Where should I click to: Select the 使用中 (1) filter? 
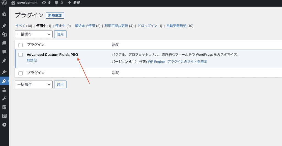point(44,26)
